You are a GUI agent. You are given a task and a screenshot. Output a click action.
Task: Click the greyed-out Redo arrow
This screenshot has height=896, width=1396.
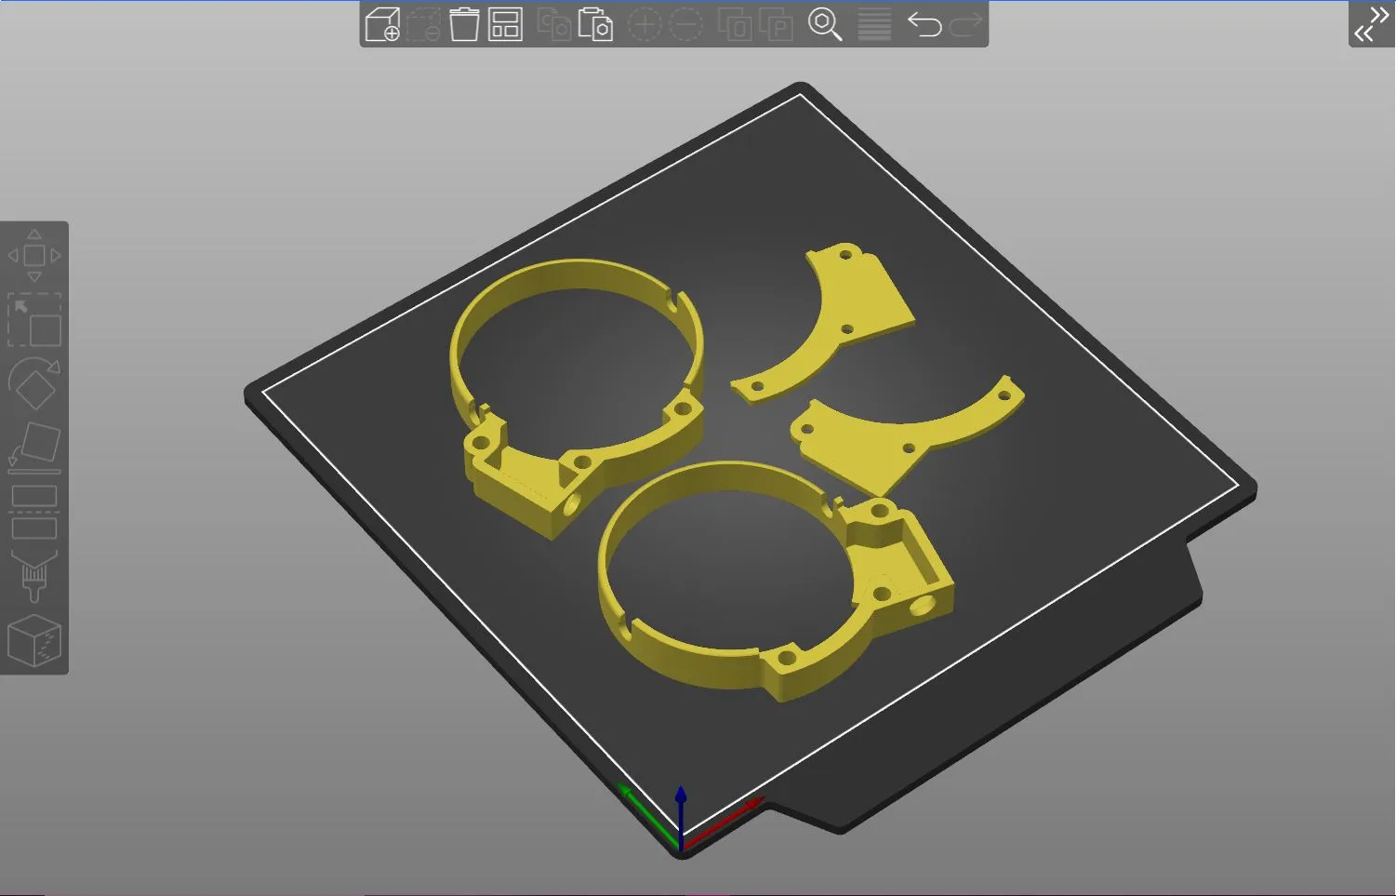966,23
